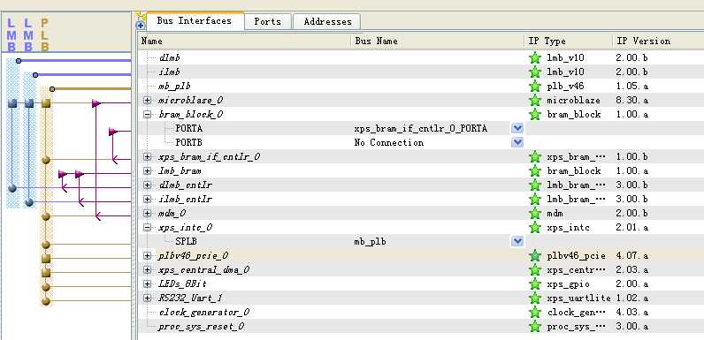Viewport: 704px width, 340px height.
Task: Open the SPLB bus name dropdown
Action: click(x=517, y=242)
